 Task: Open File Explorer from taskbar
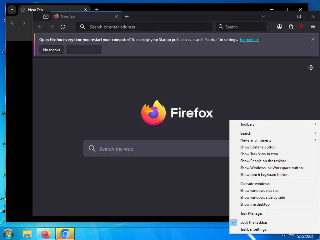coord(27,234)
